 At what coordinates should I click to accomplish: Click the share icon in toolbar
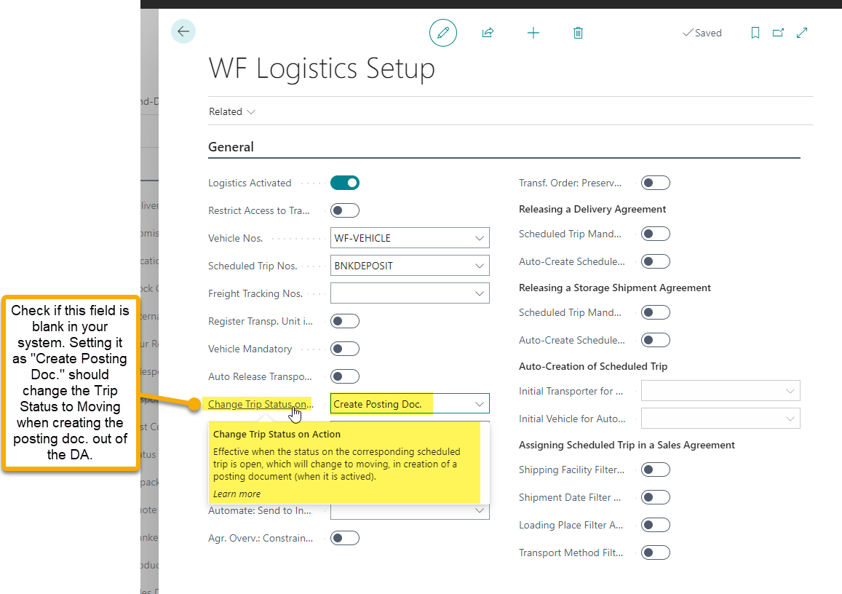pos(488,33)
